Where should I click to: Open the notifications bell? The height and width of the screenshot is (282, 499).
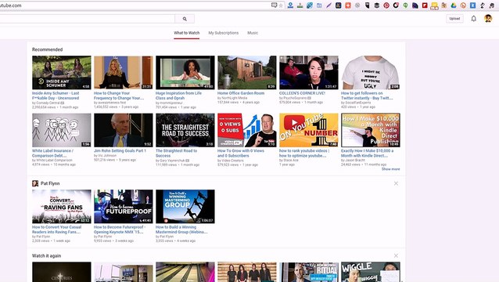[x=473, y=19]
